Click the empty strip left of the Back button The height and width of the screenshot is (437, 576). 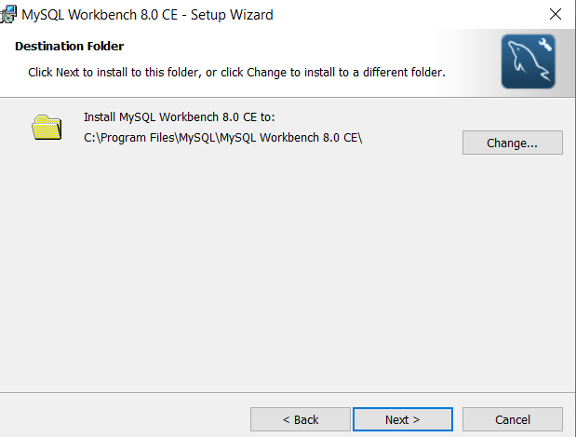[x=125, y=419]
